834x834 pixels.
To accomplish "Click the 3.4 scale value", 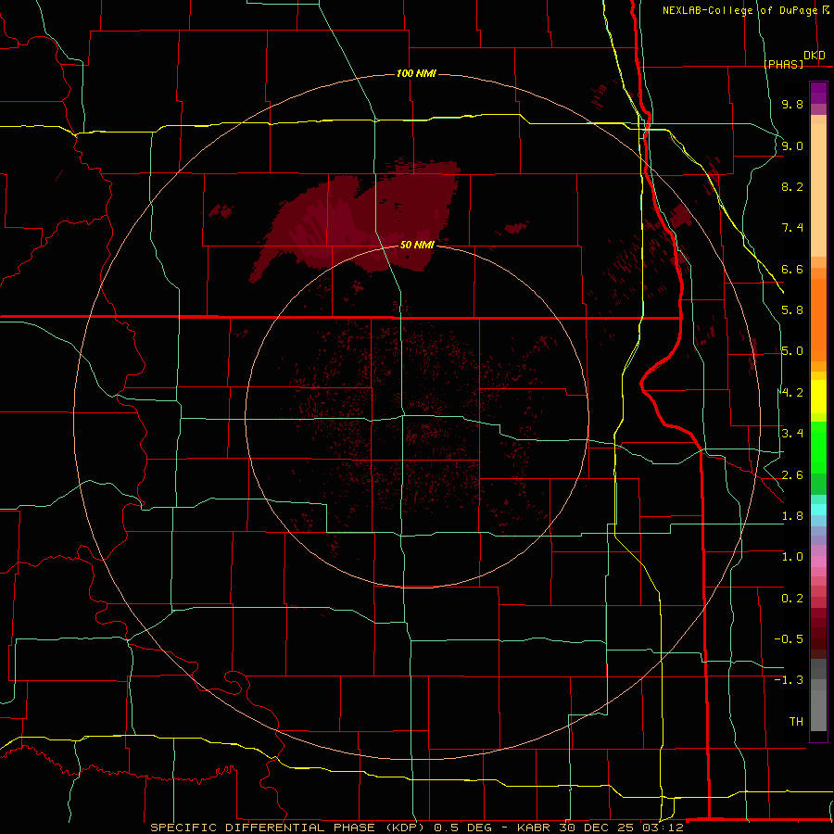I will tap(792, 434).
